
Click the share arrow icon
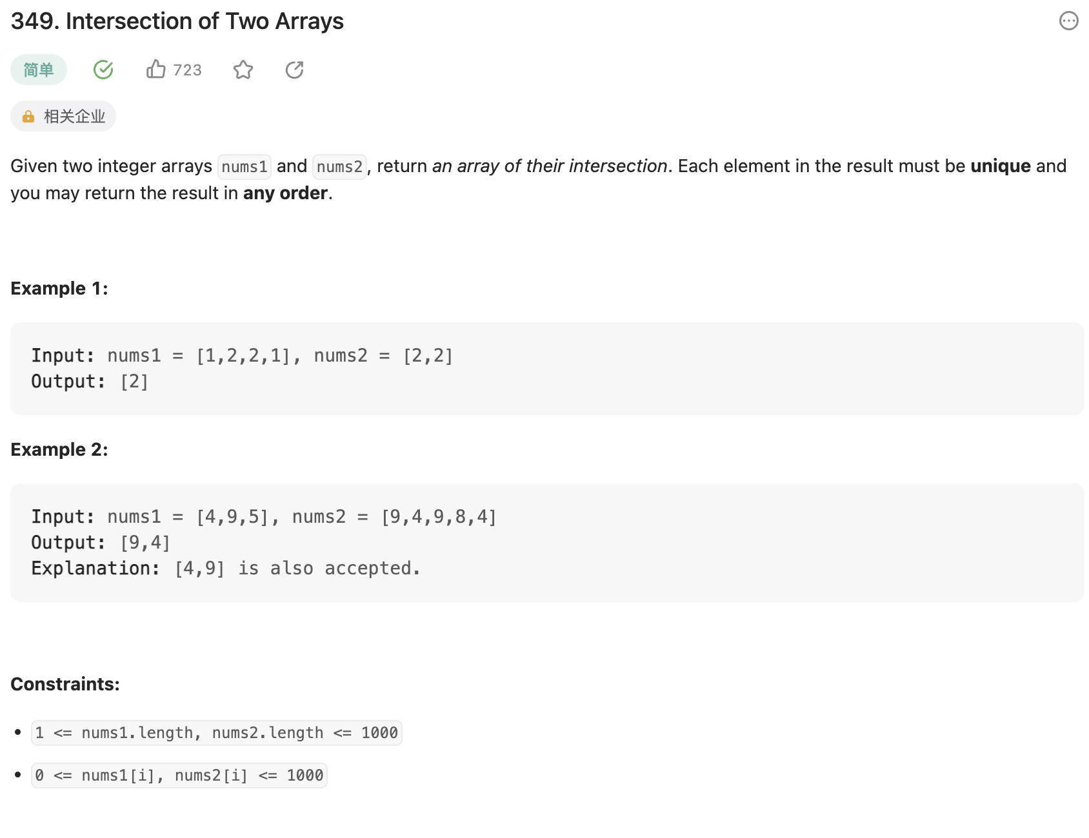295,70
